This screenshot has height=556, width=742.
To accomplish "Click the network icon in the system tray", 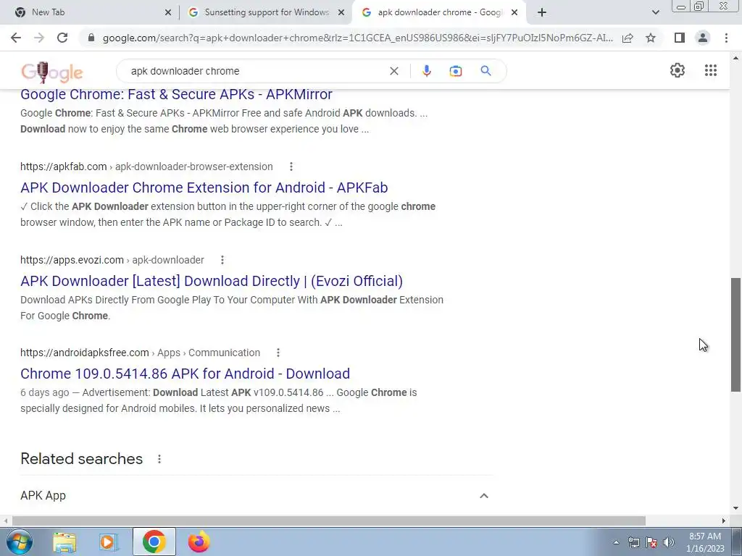I will tap(633, 542).
